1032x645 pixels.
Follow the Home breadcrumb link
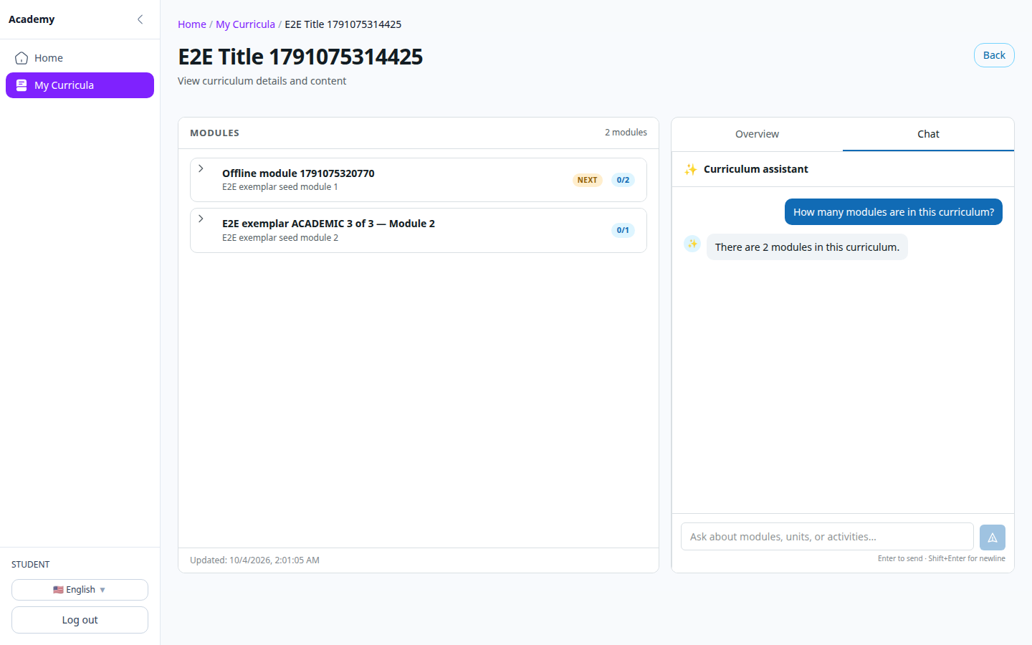coord(192,24)
